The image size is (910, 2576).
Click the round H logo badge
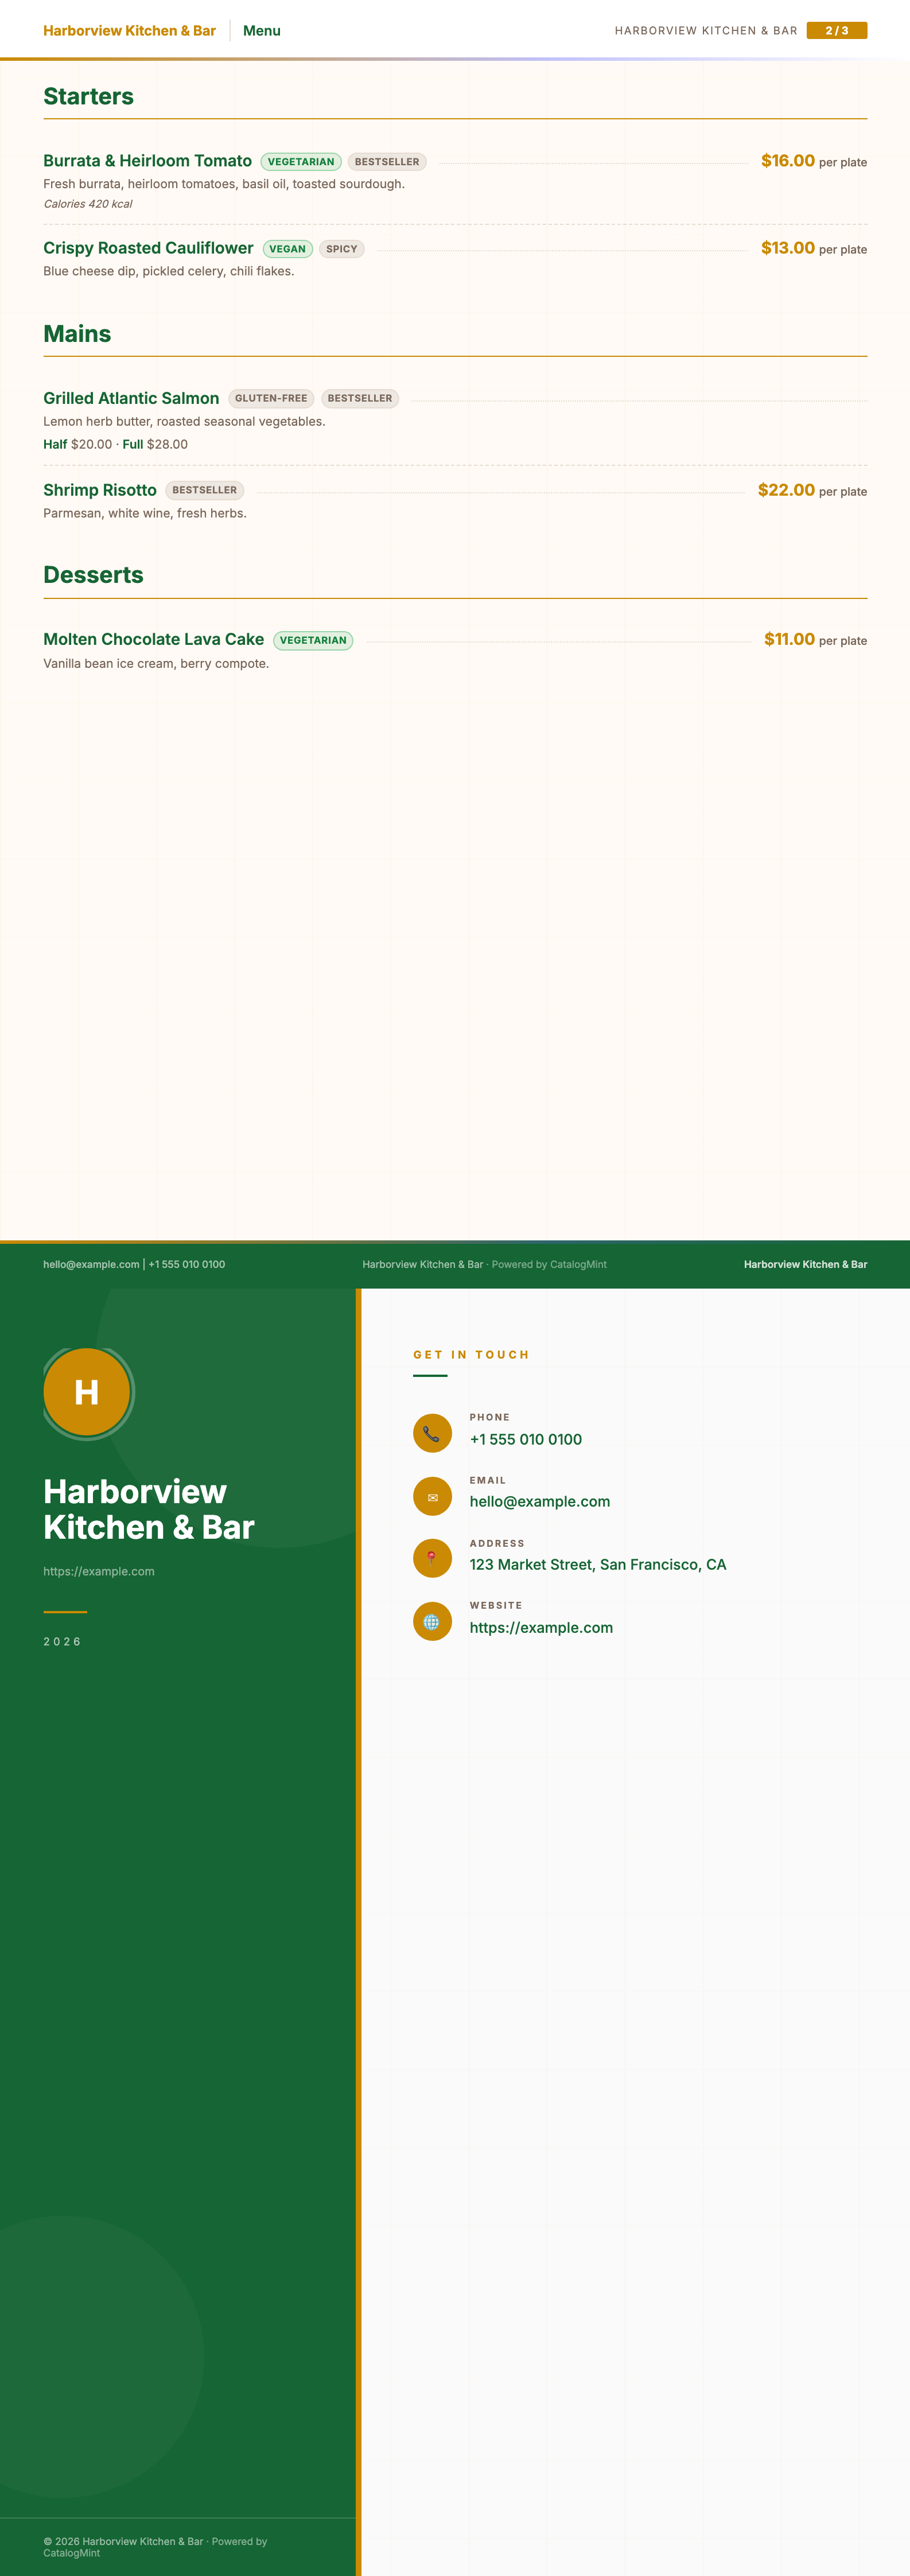coord(87,1391)
